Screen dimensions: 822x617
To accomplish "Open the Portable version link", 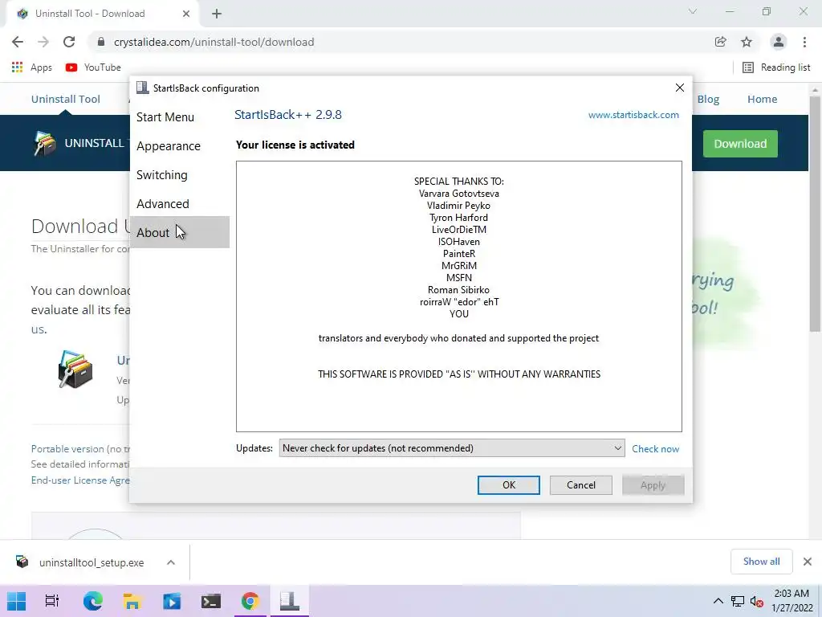I will (x=79, y=448).
